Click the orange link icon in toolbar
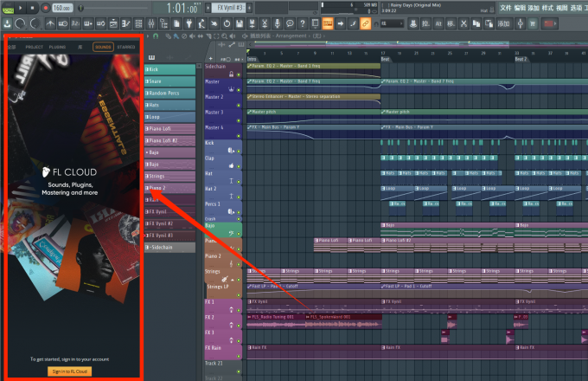Image resolution: width=588 pixels, height=381 pixels. click(366, 23)
